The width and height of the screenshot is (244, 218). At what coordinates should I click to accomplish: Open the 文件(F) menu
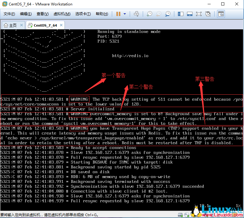9,14
